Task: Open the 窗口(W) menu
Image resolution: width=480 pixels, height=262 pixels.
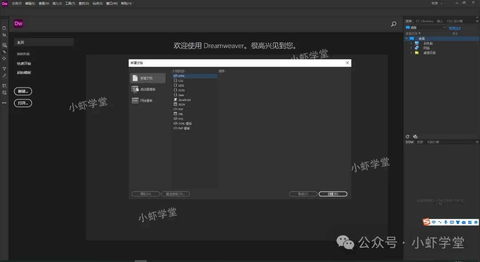Action: pos(112,4)
